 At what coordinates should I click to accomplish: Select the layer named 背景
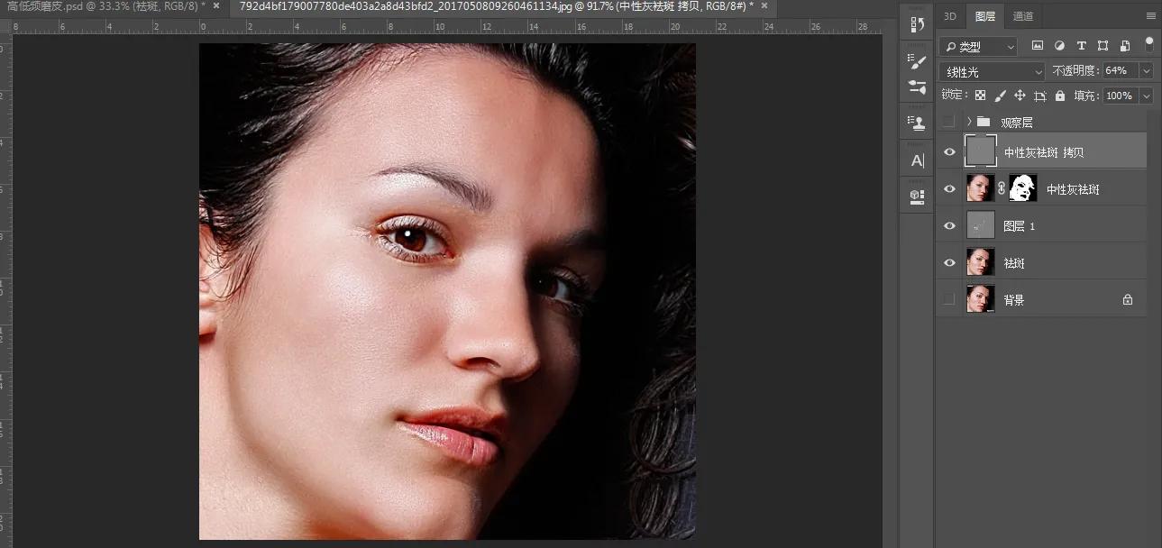click(1014, 300)
